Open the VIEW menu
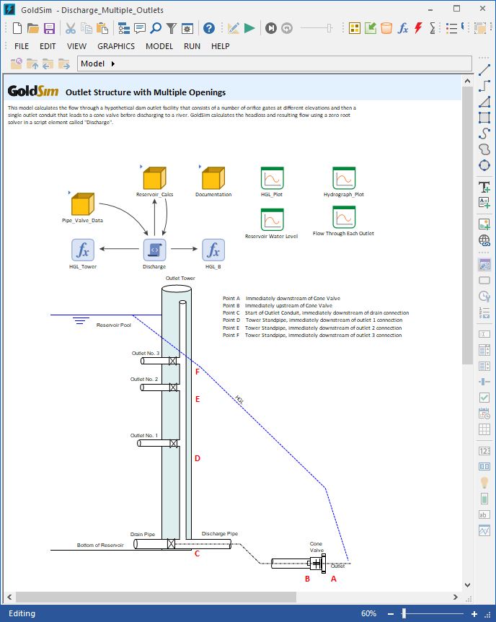Image resolution: width=496 pixels, height=622 pixels. pyautogui.click(x=76, y=46)
